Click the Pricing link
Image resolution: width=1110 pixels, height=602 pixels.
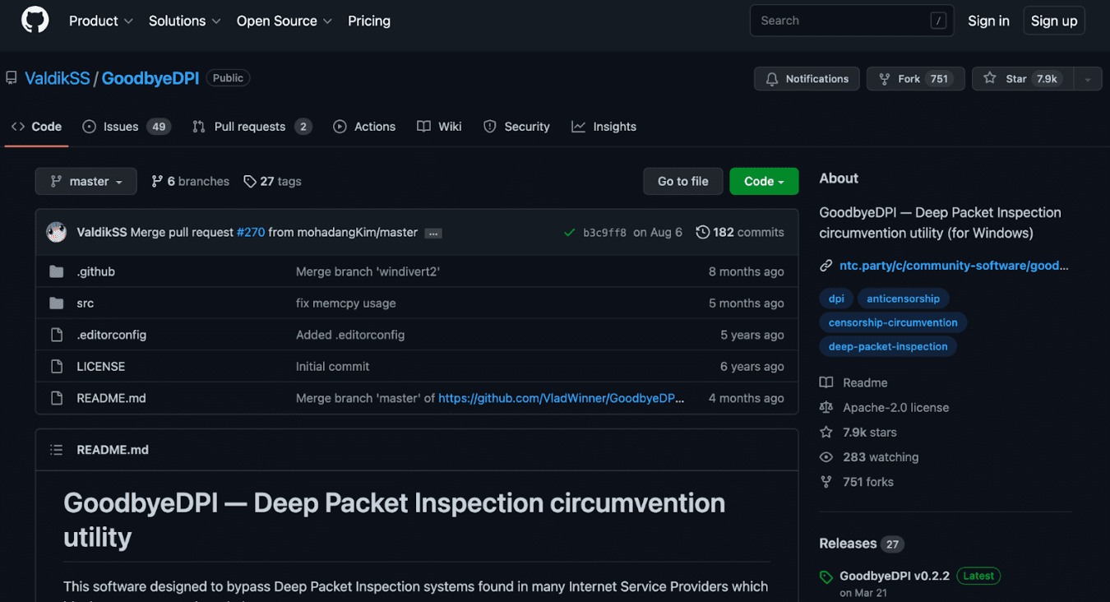point(369,21)
